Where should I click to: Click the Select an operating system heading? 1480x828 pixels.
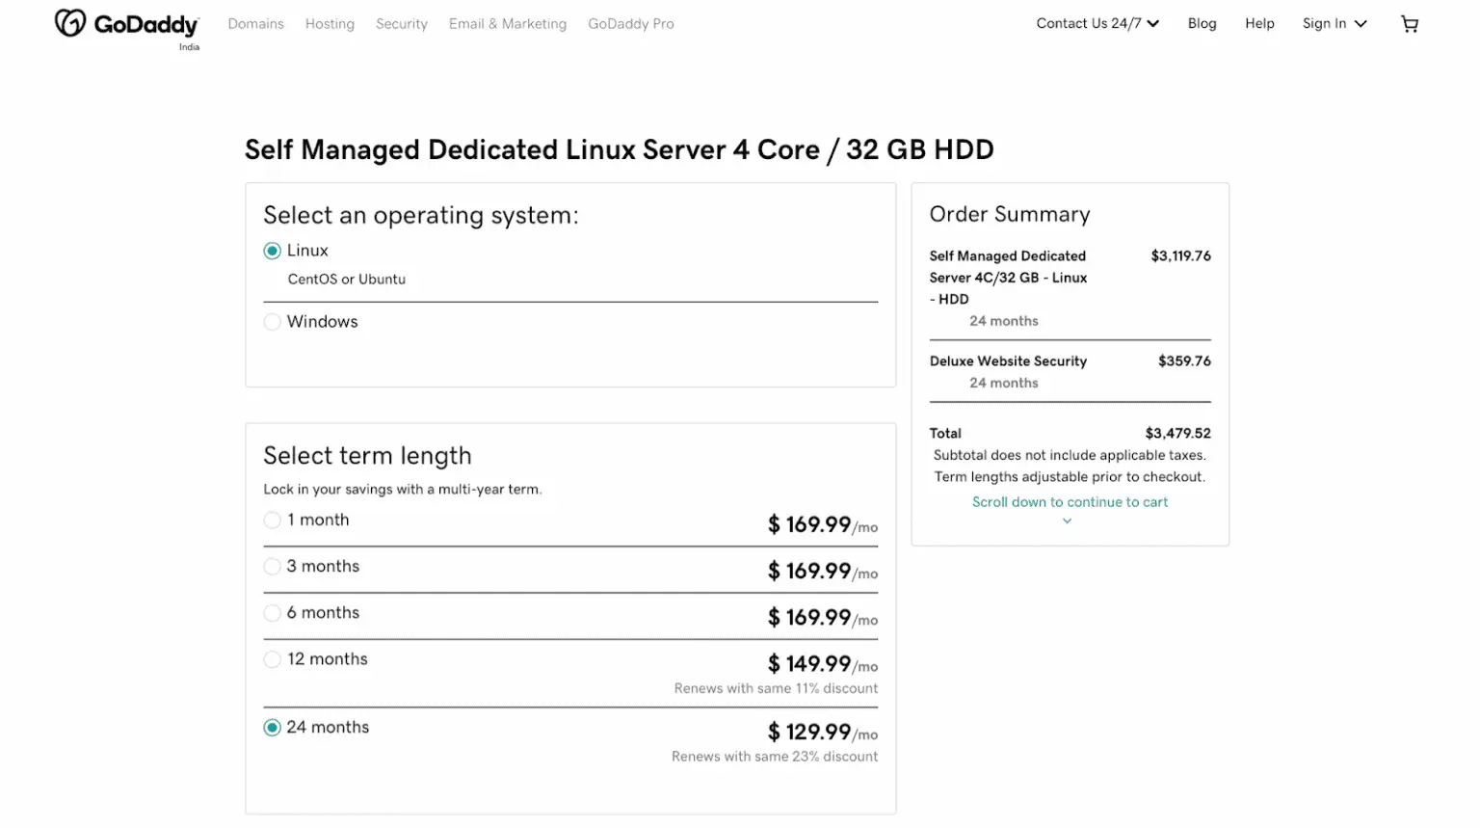pos(421,216)
